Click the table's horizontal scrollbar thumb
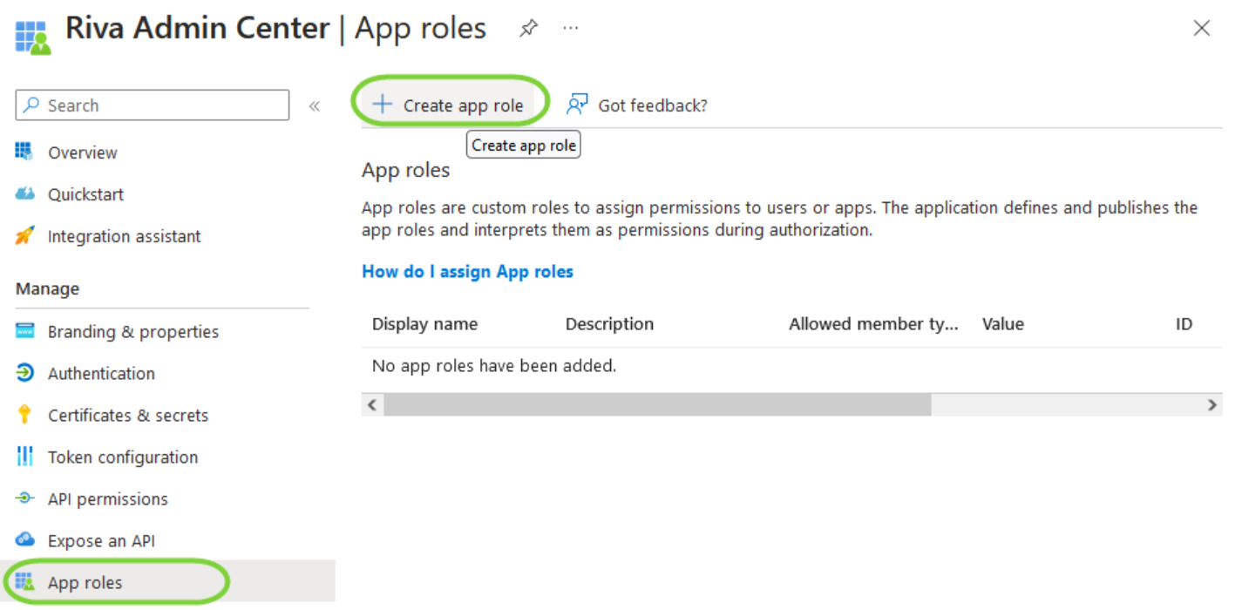The height and width of the screenshot is (610, 1235). click(x=657, y=404)
